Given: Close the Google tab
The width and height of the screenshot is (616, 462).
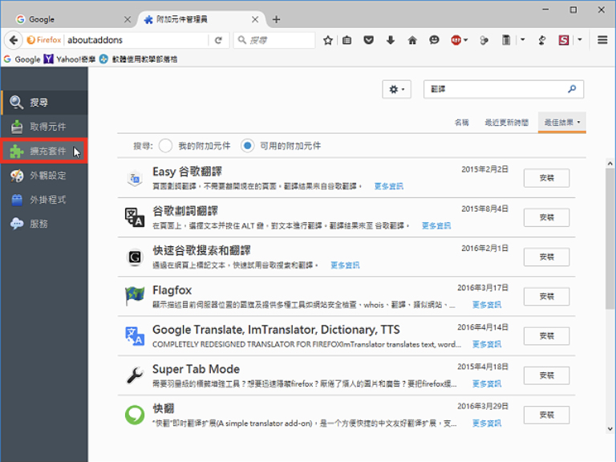Looking at the screenshot, I should (128, 19).
